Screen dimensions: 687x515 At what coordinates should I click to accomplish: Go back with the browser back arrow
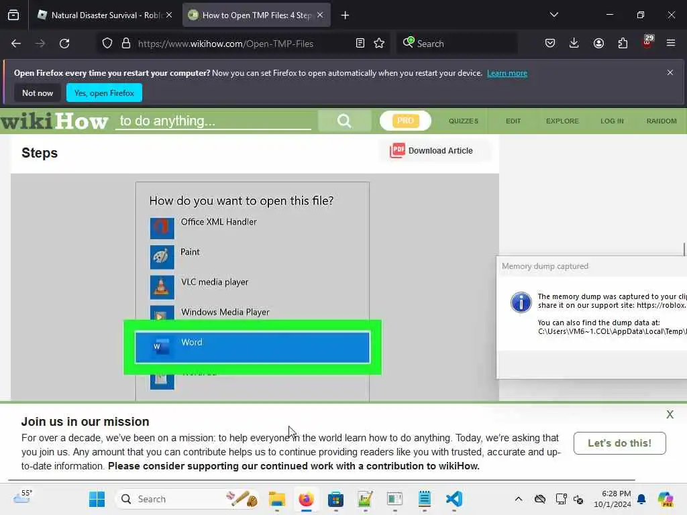16,44
